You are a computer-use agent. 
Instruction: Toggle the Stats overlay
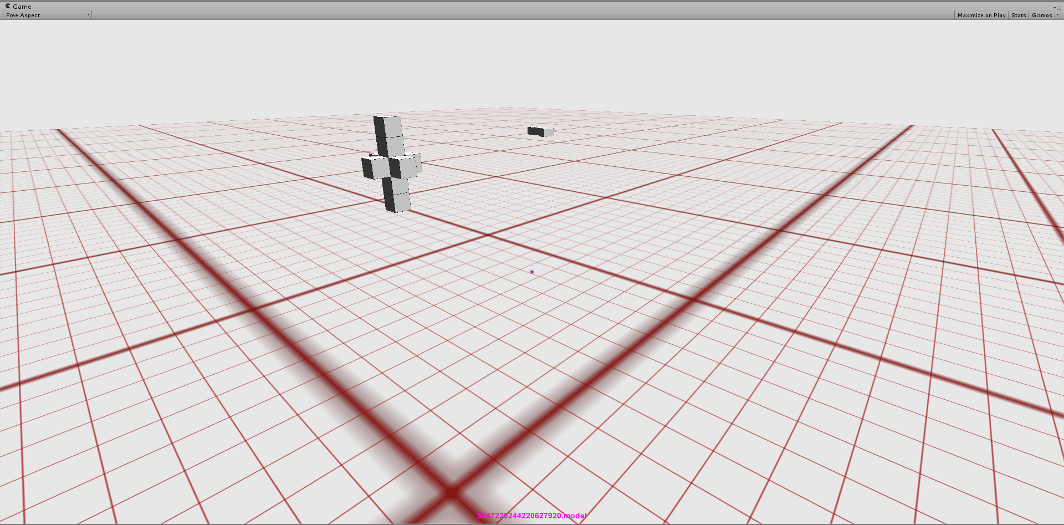[1019, 16]
